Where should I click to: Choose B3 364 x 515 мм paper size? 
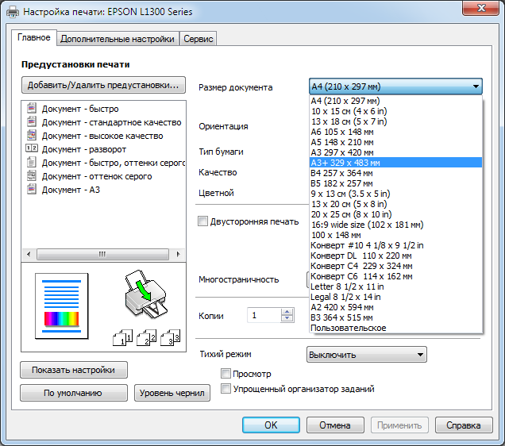tap(395, 317)
